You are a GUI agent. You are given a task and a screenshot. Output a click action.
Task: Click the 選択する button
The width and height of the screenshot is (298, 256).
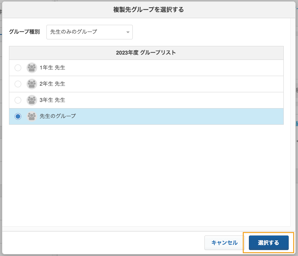[269, 243]
